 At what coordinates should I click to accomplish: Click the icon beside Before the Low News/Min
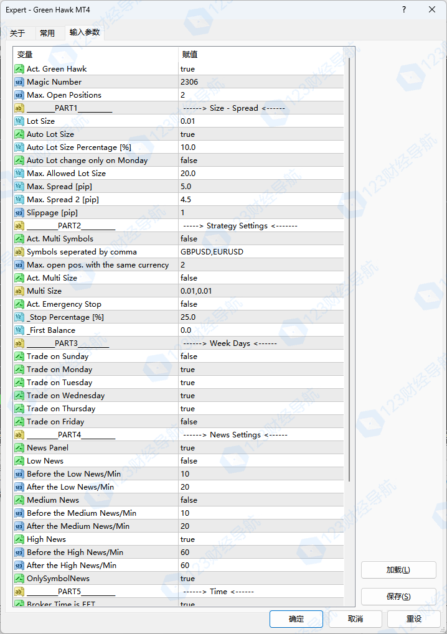(x=19, y=474)
